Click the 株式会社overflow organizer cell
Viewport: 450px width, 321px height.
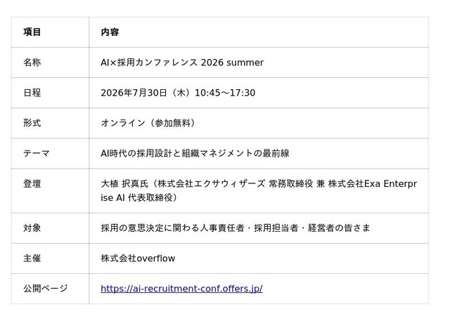[x=138, y=258]
